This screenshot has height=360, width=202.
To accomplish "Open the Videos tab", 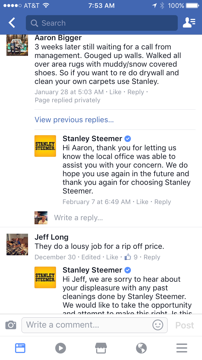I will [61, 348].
